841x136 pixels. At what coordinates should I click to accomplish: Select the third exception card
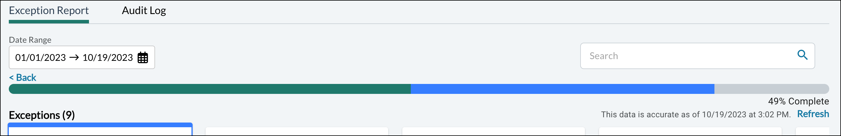coord(493,131)
